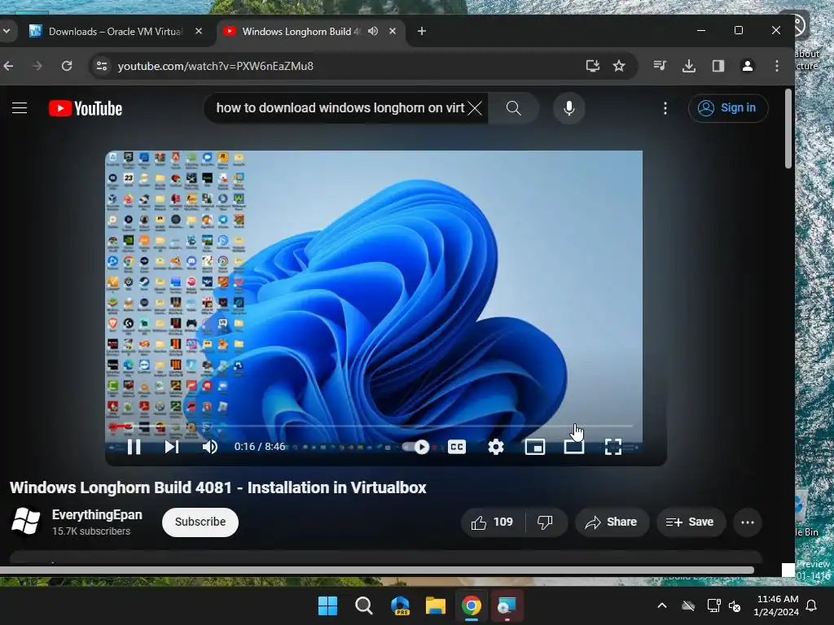
Task: Open a new Chrome tab
Action: click(x=421, y=32)
